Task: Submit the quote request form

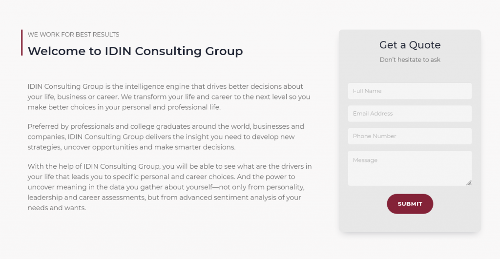Action: click(410, 204)
